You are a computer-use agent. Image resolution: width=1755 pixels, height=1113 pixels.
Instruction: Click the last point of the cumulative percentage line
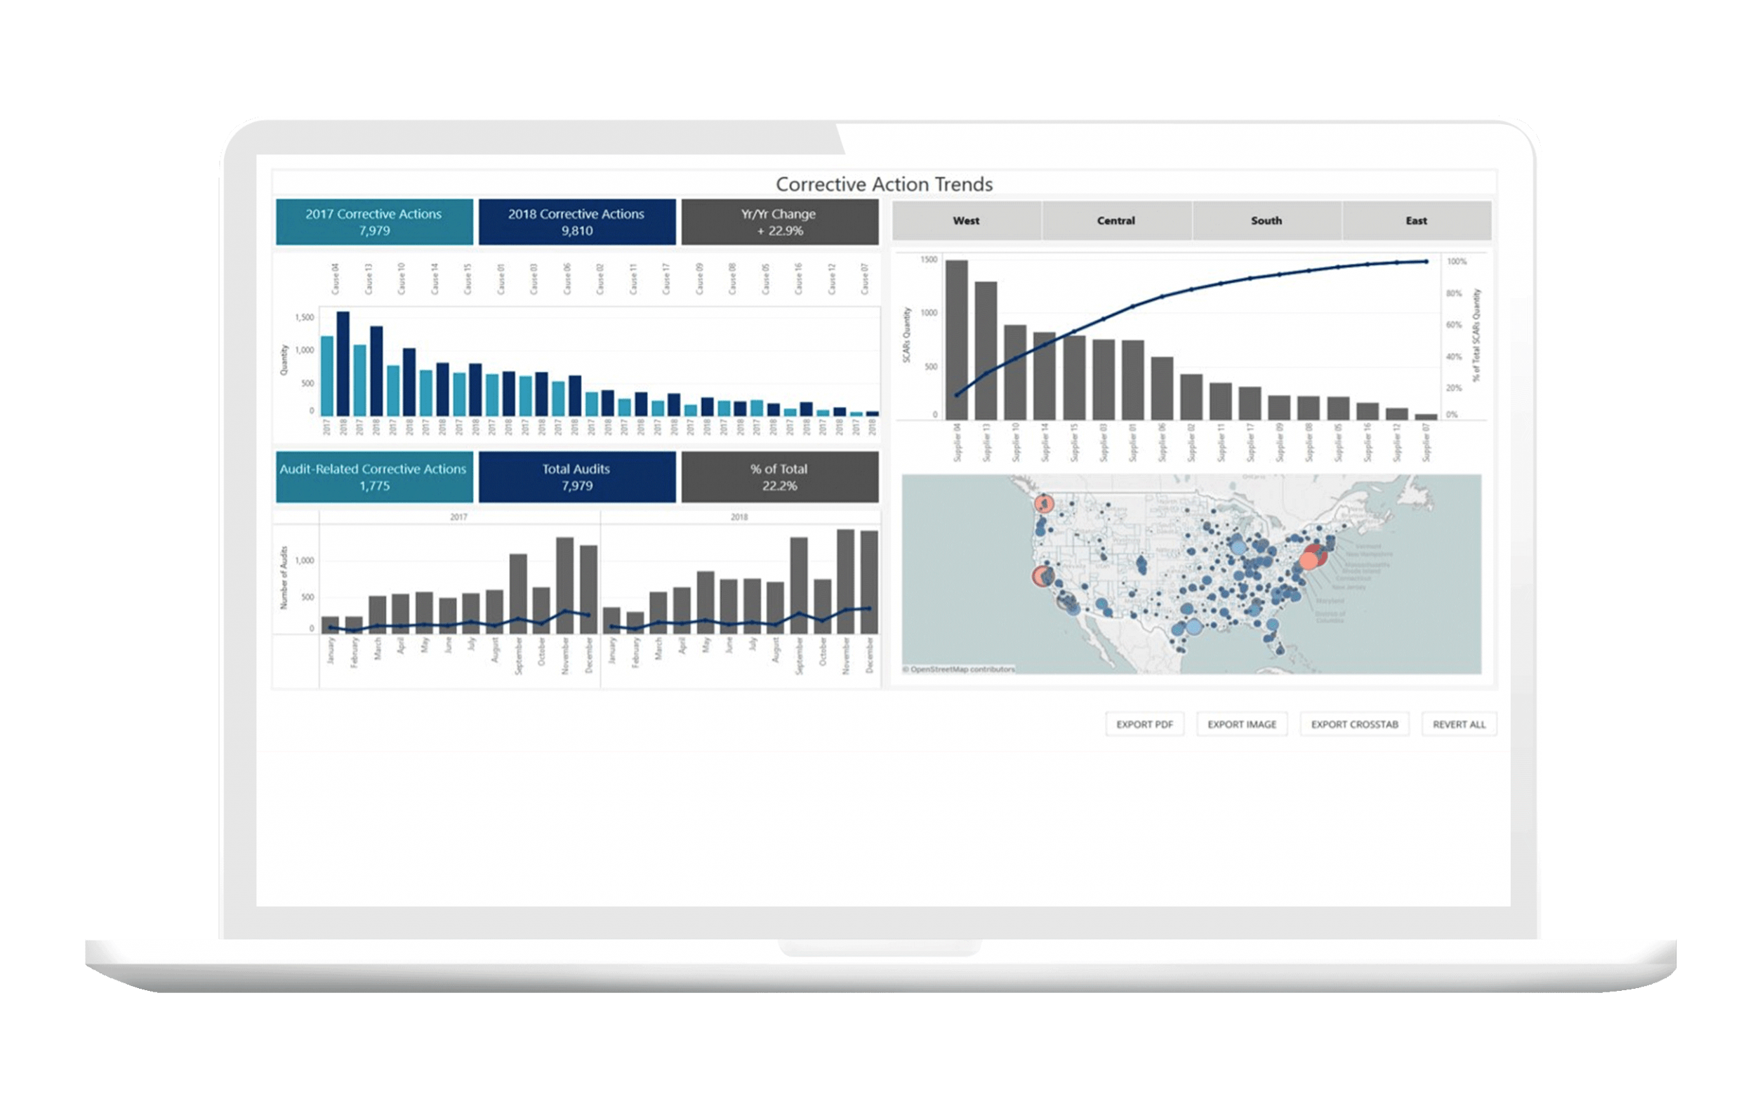pos(1426,262)
